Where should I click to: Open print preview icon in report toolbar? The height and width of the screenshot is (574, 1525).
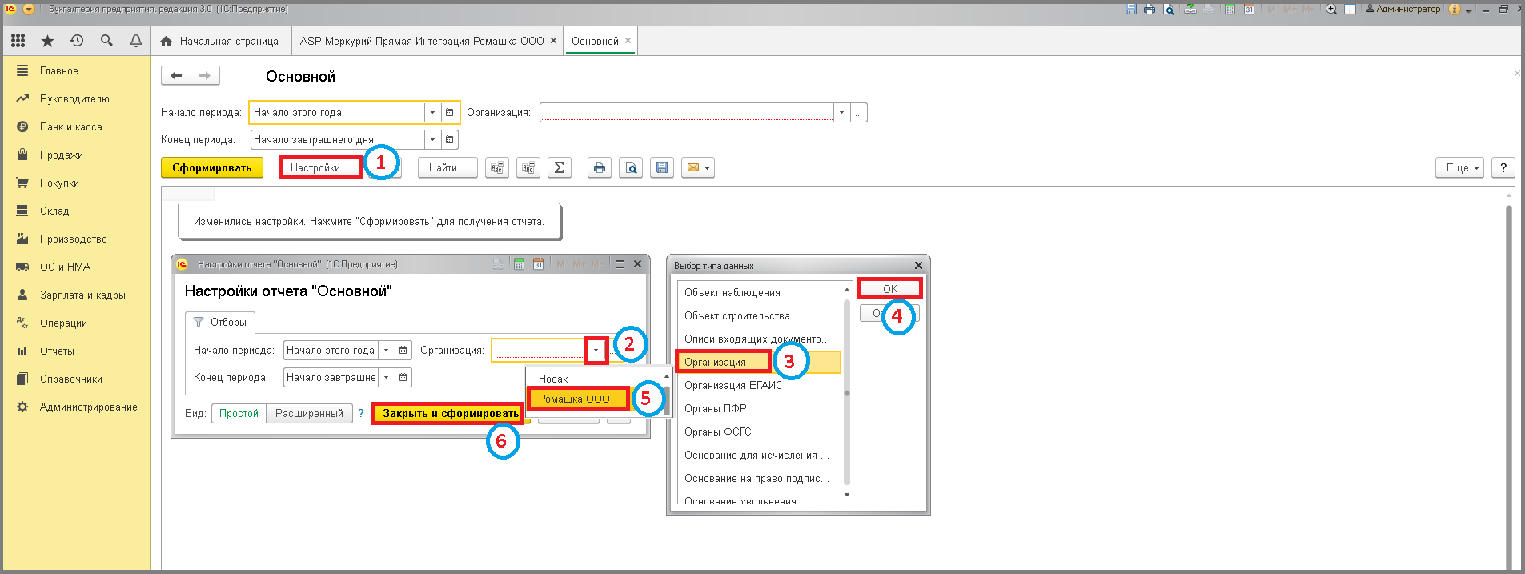click(631, 167)
